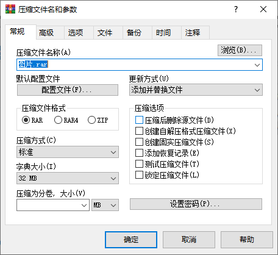Enable 压缩后删除源文件 checkbox
The width and height of the screenshot is (278, 255).
[139, 120]
